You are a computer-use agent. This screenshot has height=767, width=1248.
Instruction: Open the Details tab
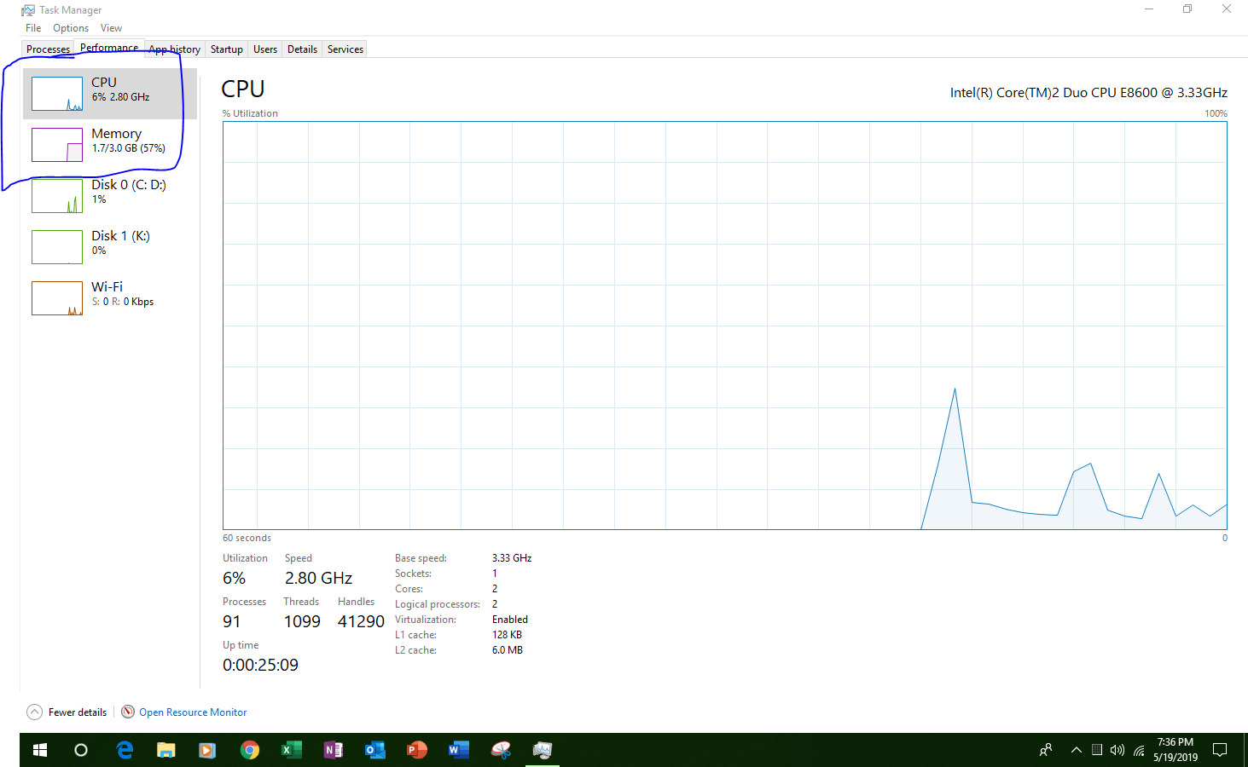pos(302,49)
